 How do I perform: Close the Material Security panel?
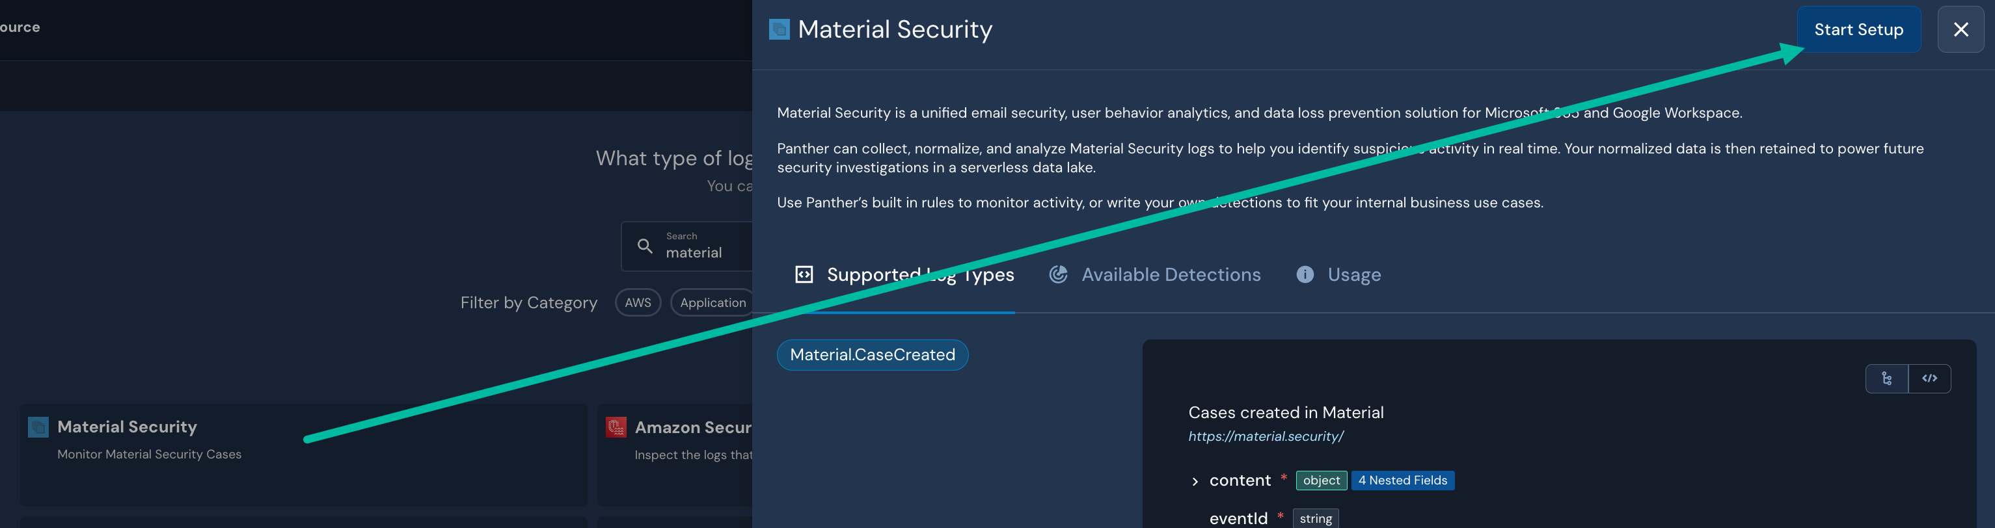[x=1960, y=29]
